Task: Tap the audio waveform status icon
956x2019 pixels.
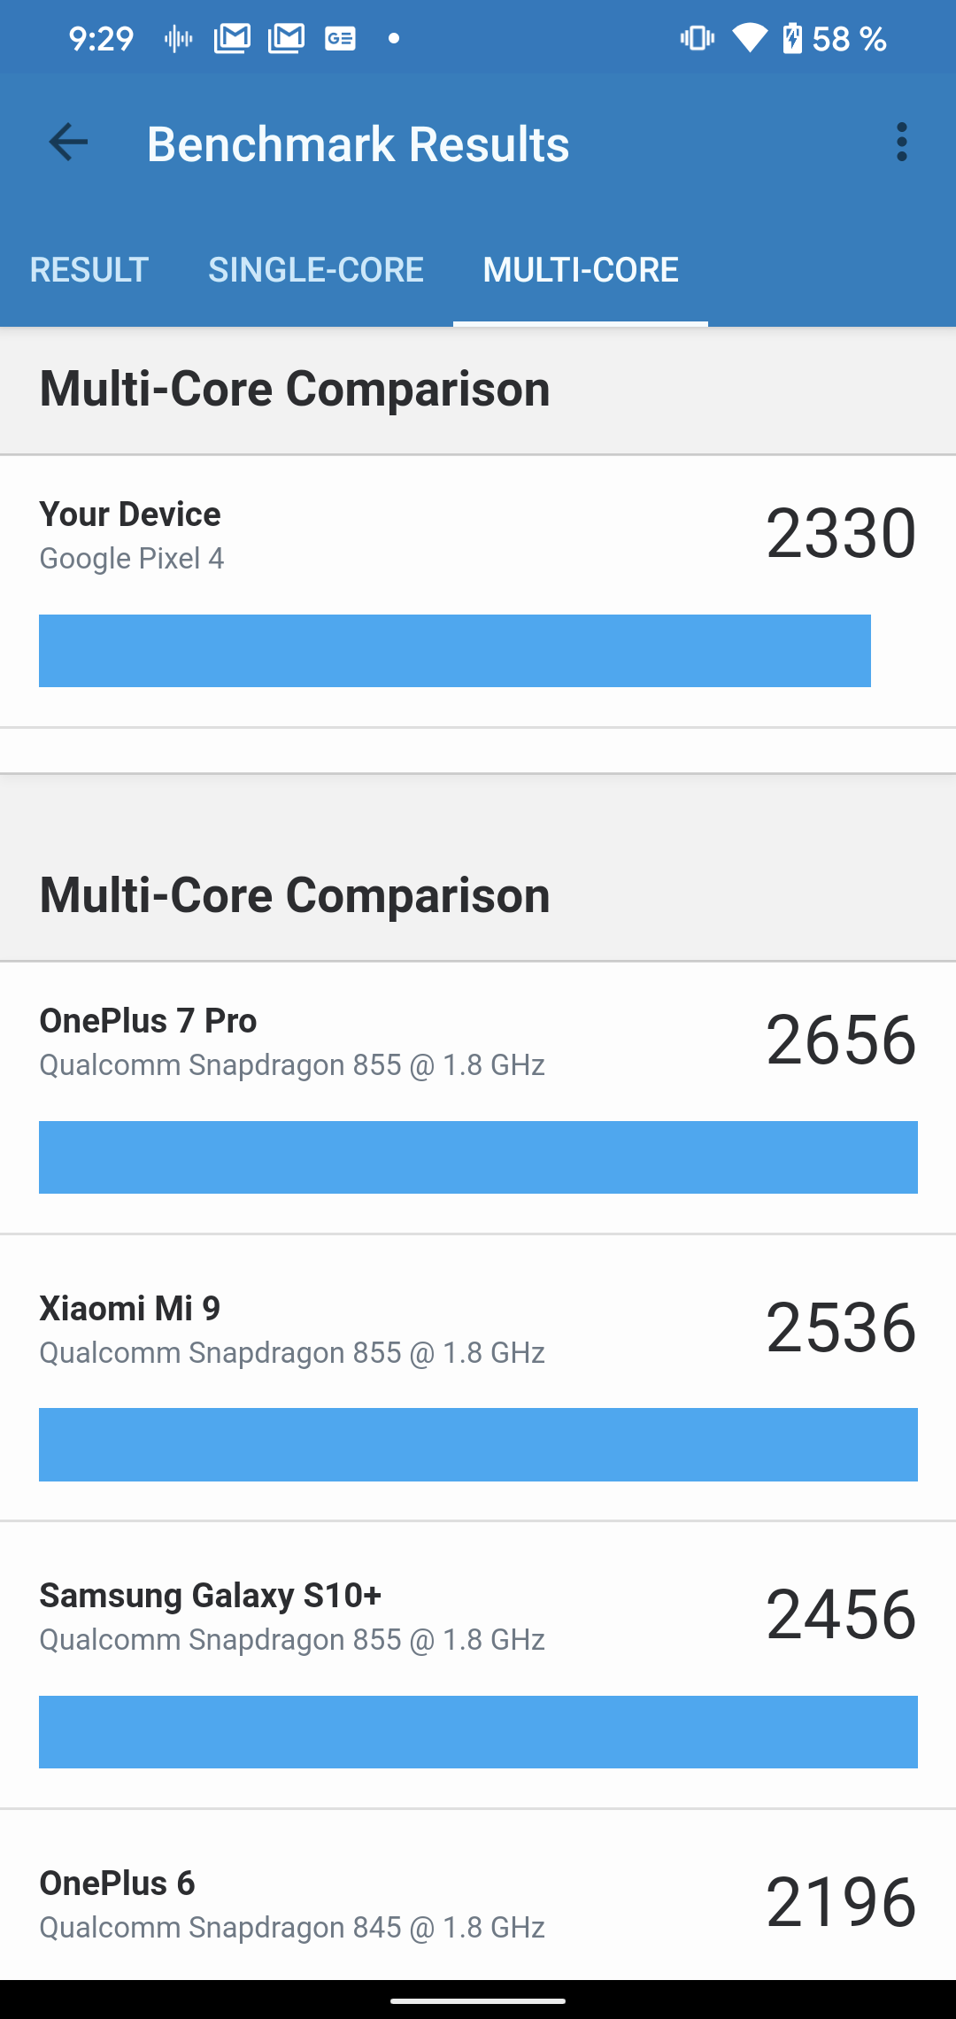Action: click(178, 38)
